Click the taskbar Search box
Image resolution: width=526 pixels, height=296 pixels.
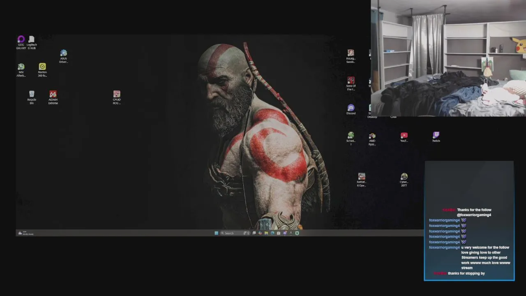(235, 233)
